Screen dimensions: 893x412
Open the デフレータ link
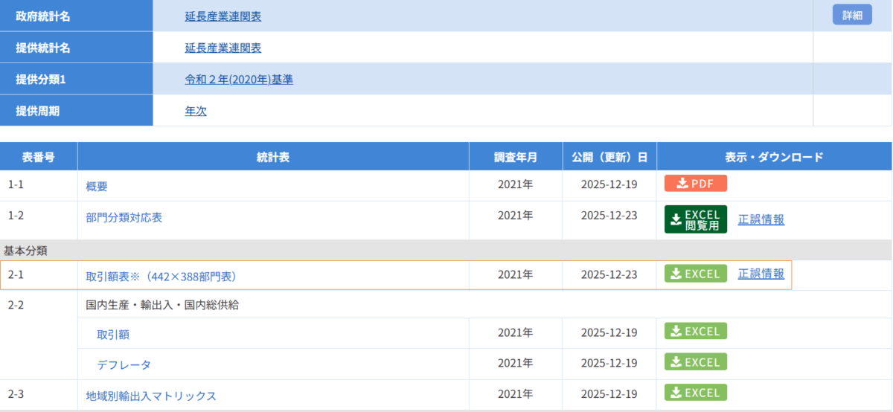(124, 365)
